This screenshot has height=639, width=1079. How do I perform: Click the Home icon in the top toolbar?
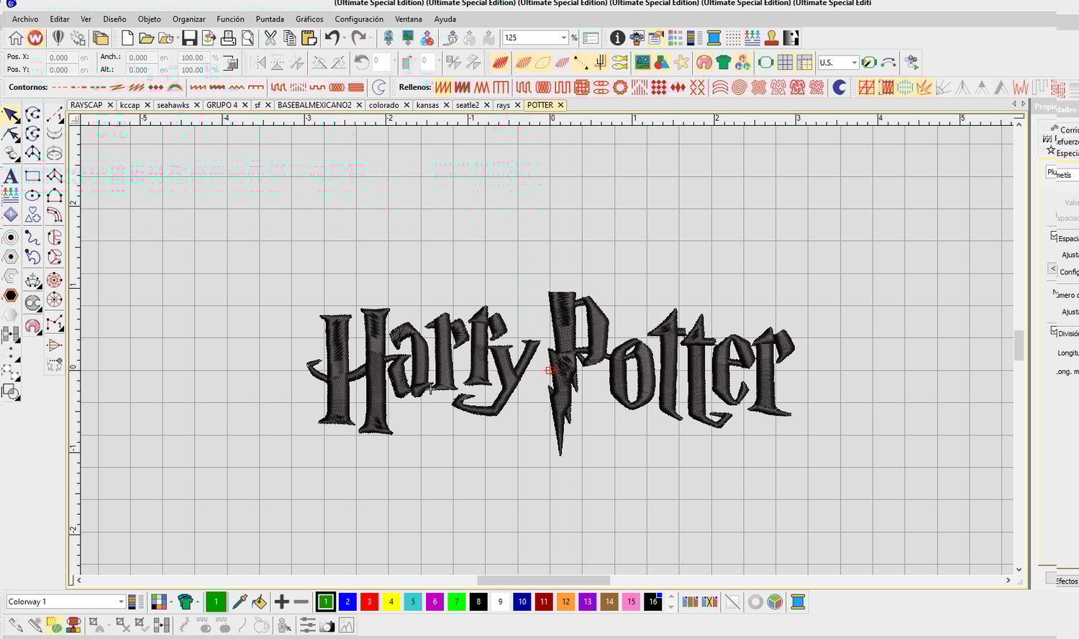[16, 38]
